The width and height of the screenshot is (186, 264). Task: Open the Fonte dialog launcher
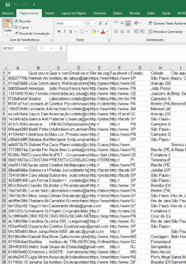(109, 40)
